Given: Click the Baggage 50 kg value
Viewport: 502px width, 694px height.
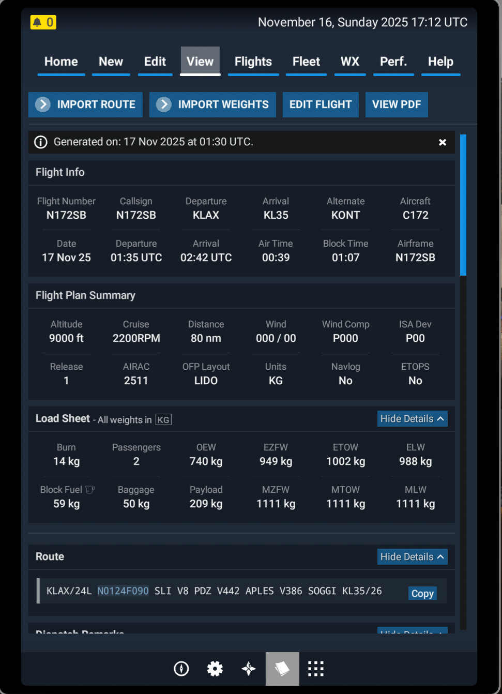Looking at the screenshot, I should [x=136, y=504].
